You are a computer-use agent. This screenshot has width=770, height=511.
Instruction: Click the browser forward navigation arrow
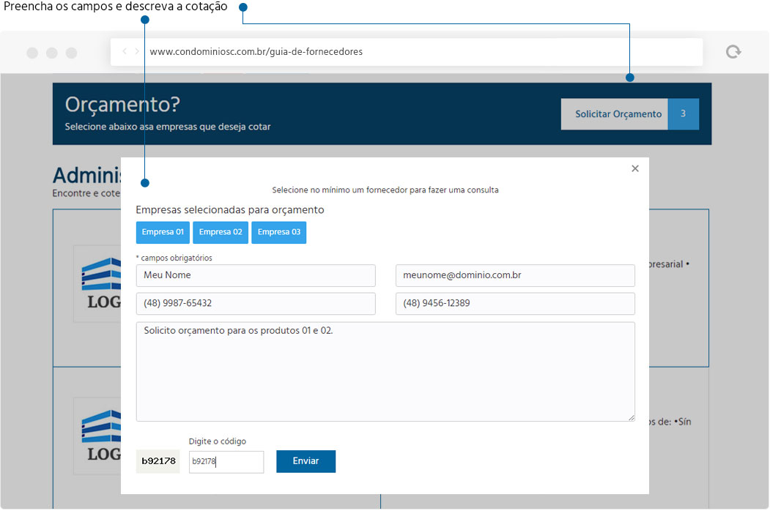click(x=137, y=51)
